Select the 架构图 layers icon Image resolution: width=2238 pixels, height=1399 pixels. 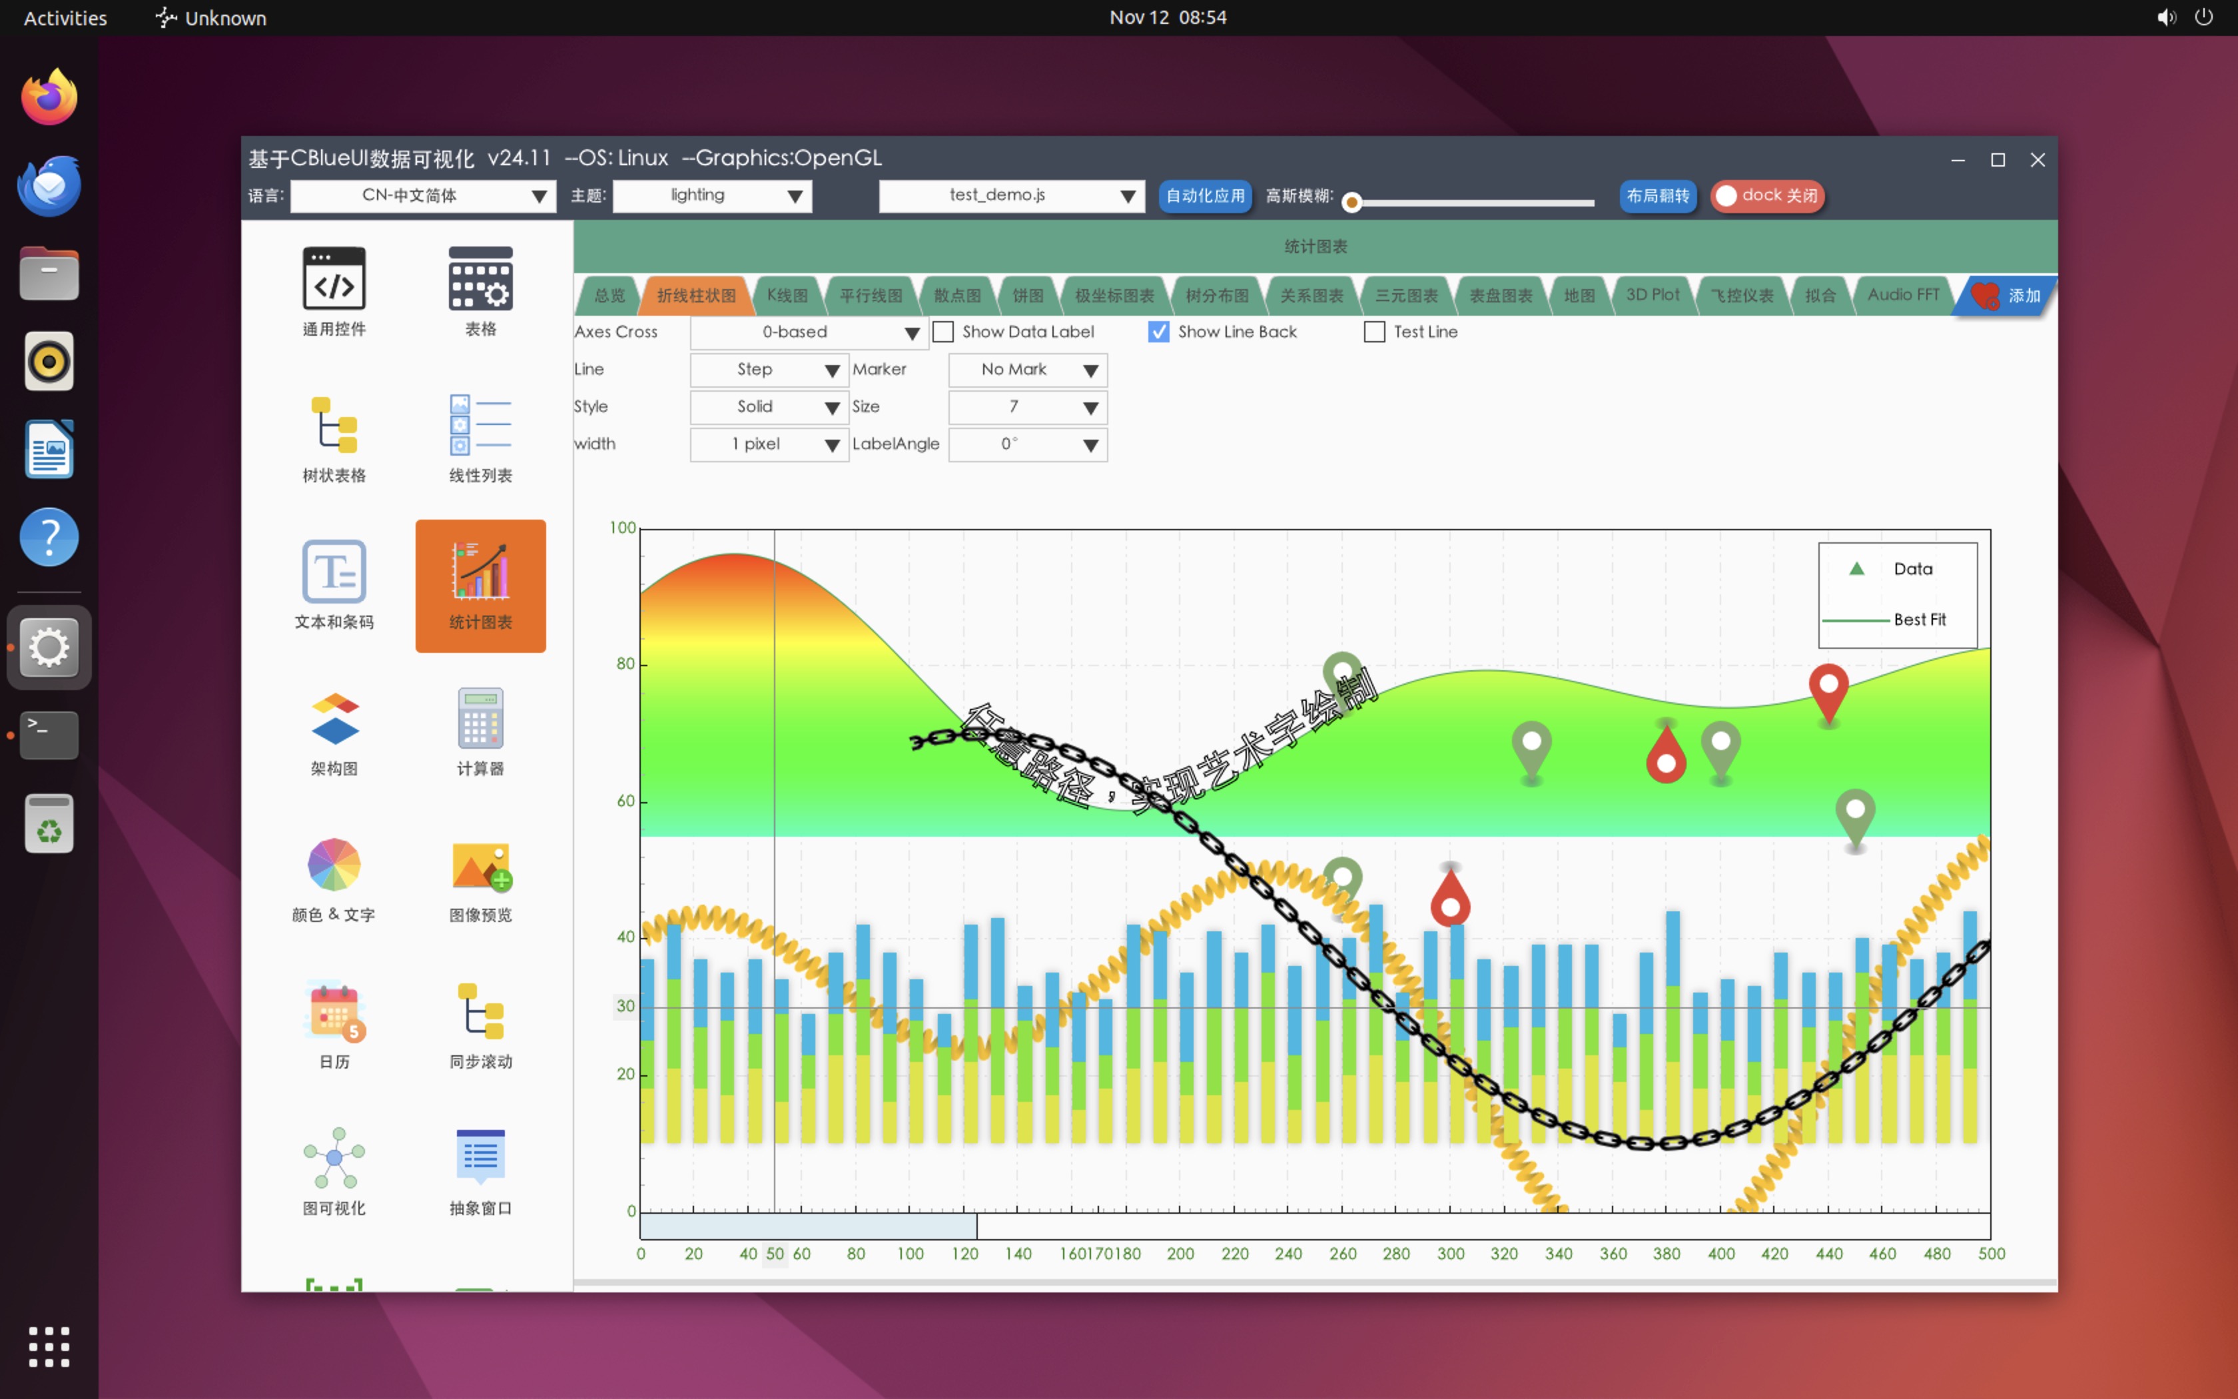coord(334,719)
